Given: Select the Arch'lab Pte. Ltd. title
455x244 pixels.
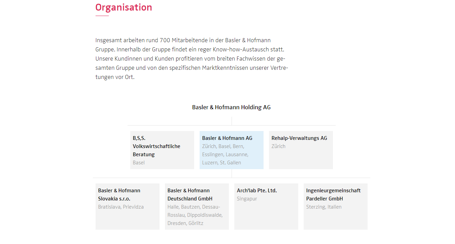Looking at the screenshot, I should click(257, 191).
